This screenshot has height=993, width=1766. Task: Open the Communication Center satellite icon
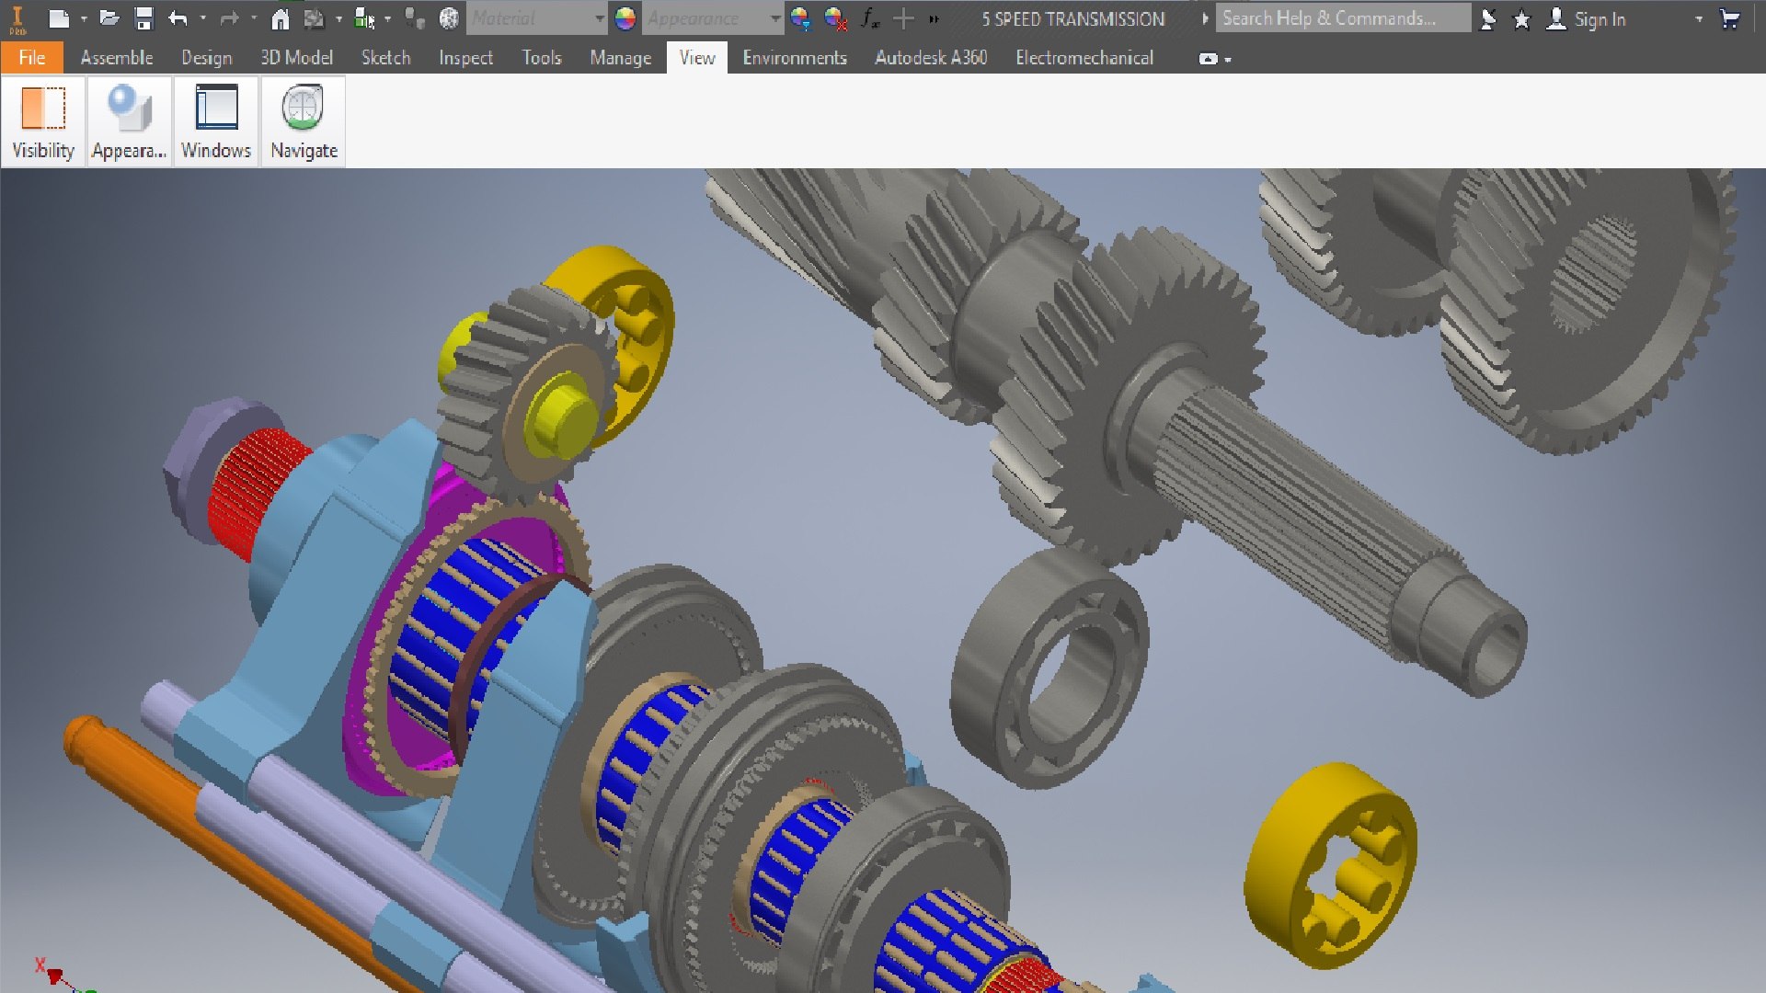tap(1487, 18)
